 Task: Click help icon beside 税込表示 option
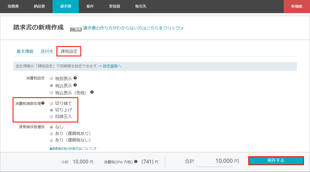coord(75,85)
